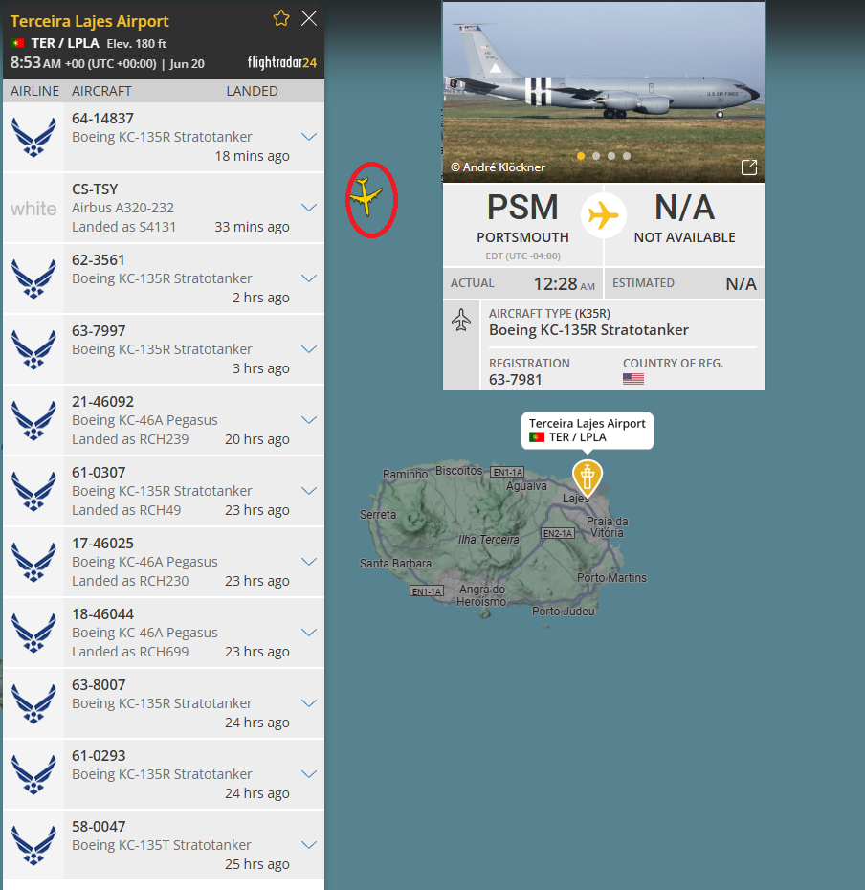Viewport: 865px width, 890px height.
Task: Click the aircraft type outline icon
Action: click(x=461, y=320)
